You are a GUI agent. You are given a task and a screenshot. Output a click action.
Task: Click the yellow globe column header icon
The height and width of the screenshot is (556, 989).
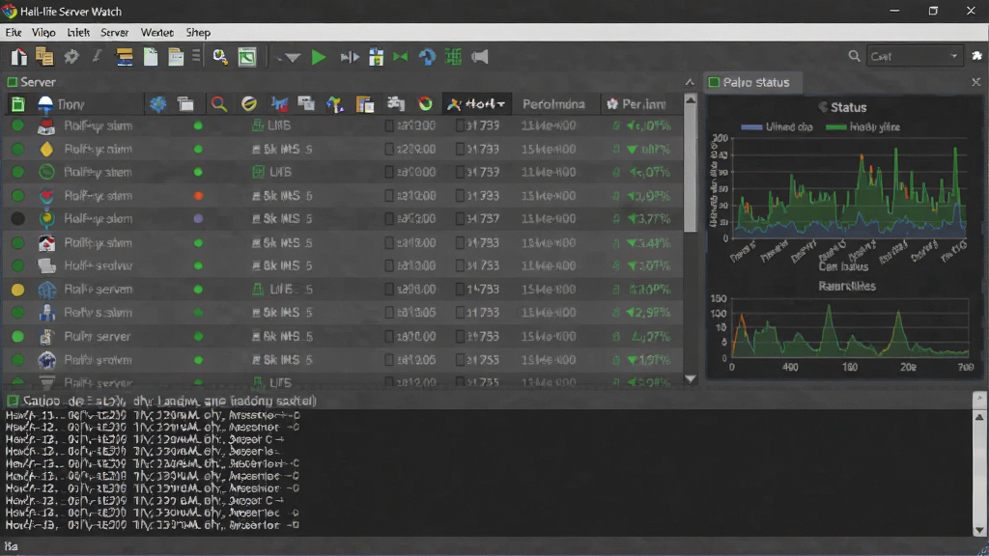click(x=249, y=104)
